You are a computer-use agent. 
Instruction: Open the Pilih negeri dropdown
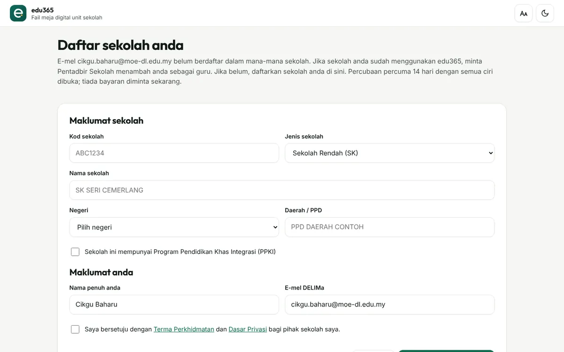pos(174,227)
